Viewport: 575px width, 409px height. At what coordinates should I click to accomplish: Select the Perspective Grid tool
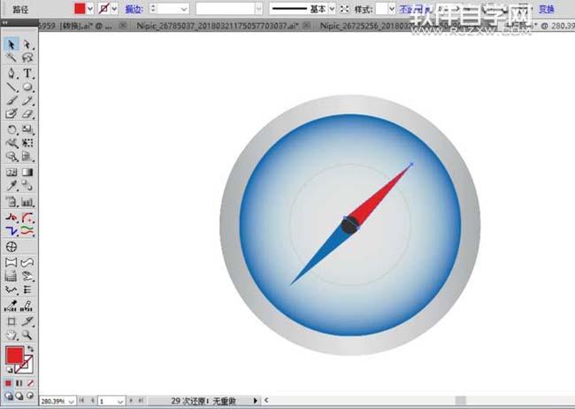(27, 157)
